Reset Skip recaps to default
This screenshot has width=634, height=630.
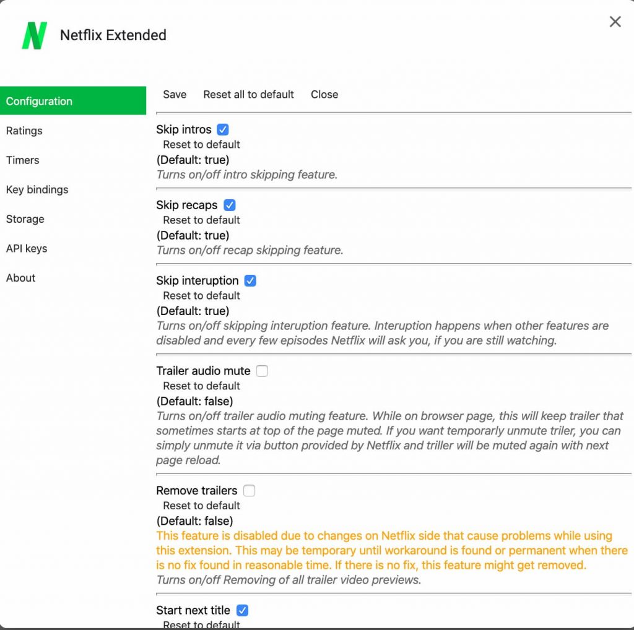click(x=201, y=220)
